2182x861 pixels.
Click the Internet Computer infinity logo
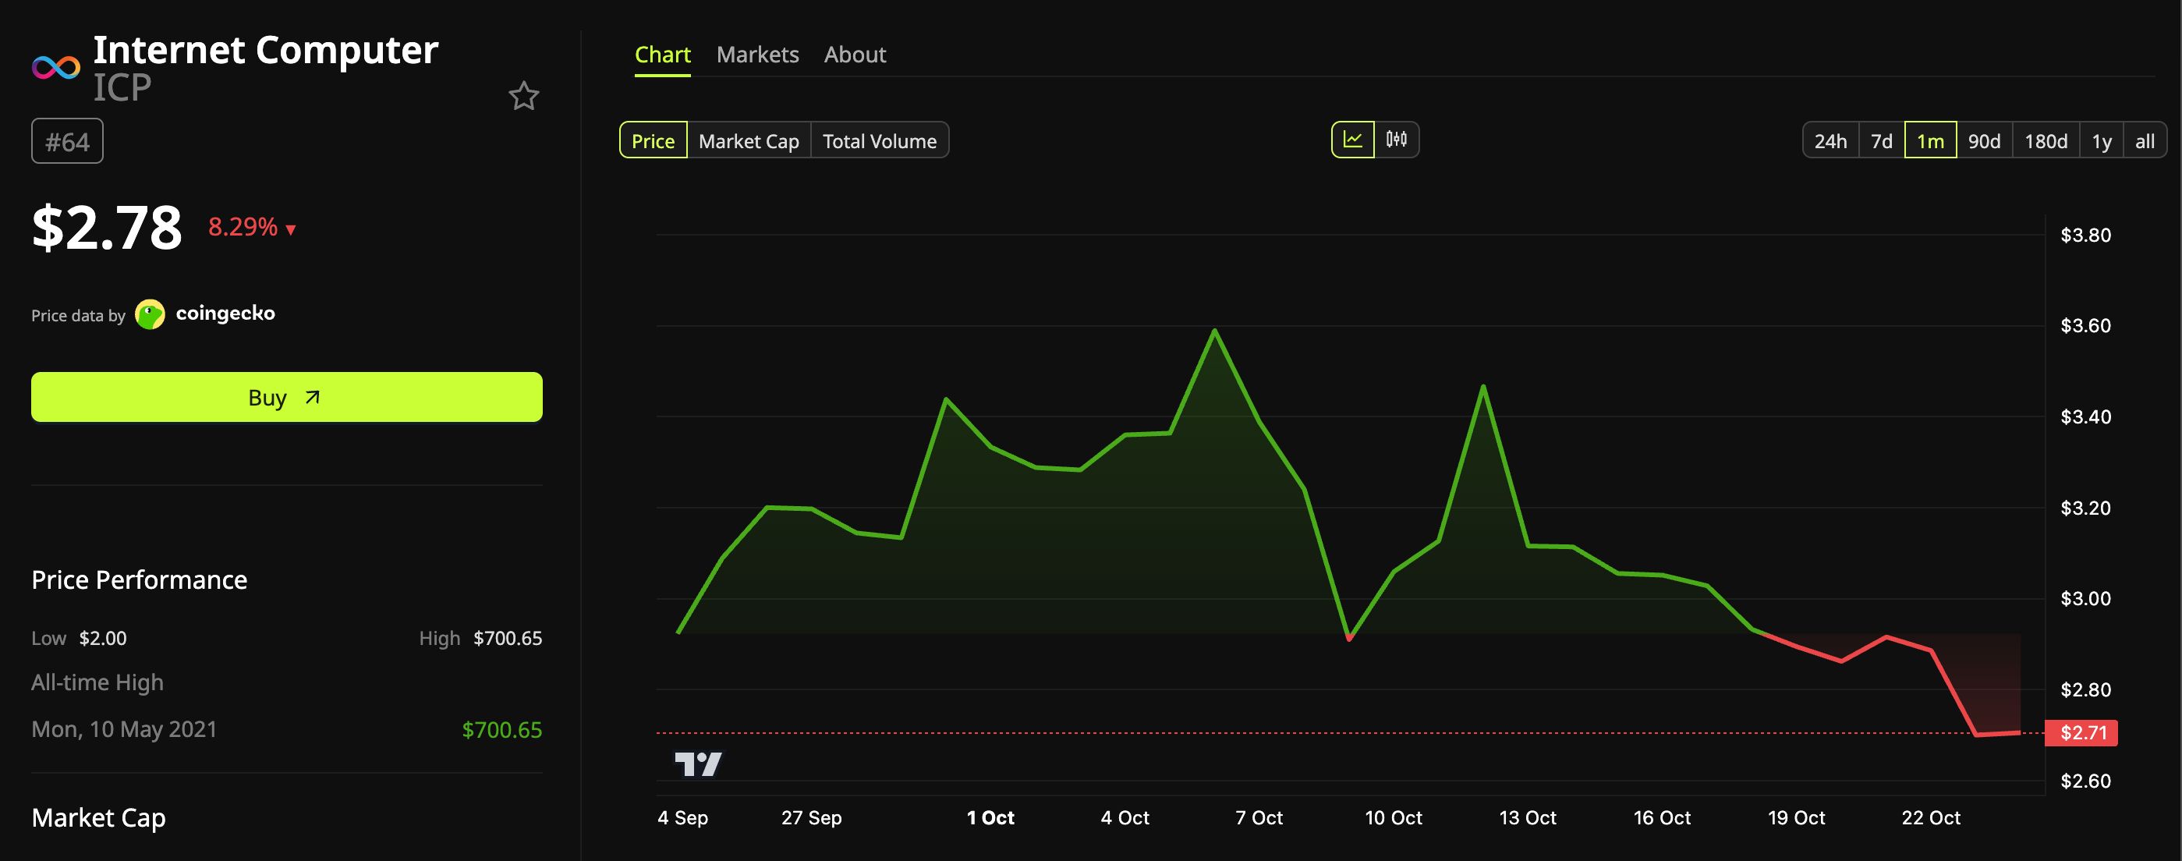56,67
